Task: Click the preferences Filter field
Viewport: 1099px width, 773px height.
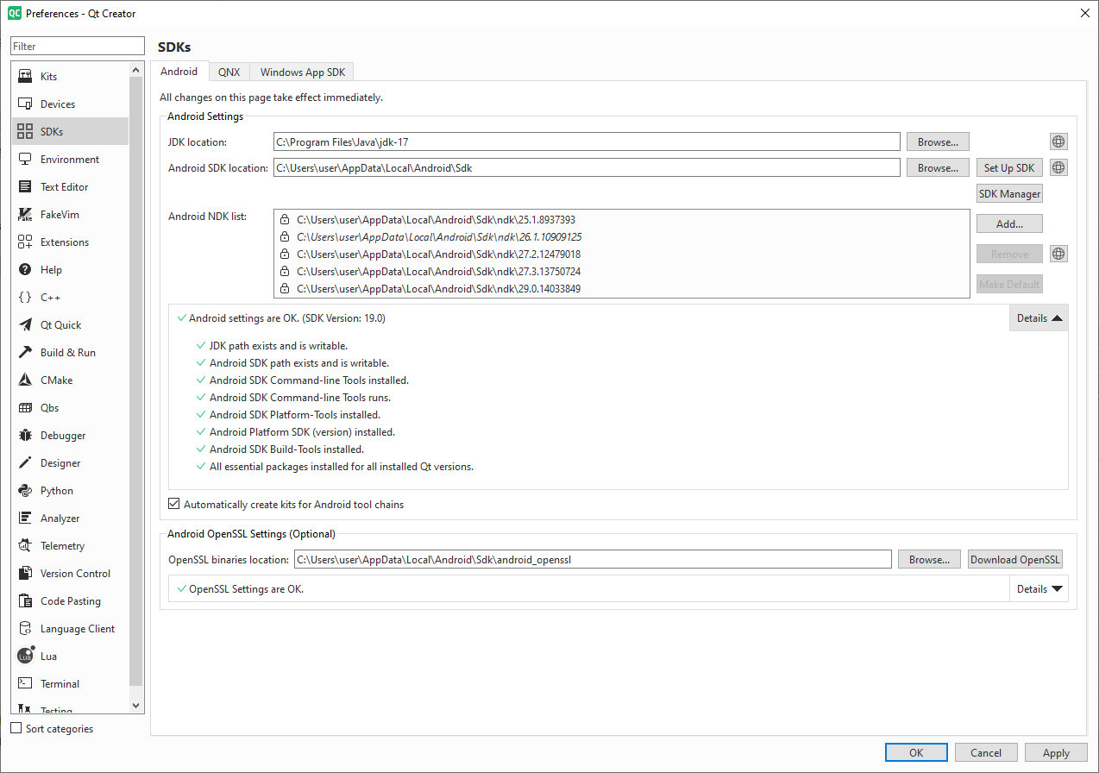Action: tap(78, 46)
